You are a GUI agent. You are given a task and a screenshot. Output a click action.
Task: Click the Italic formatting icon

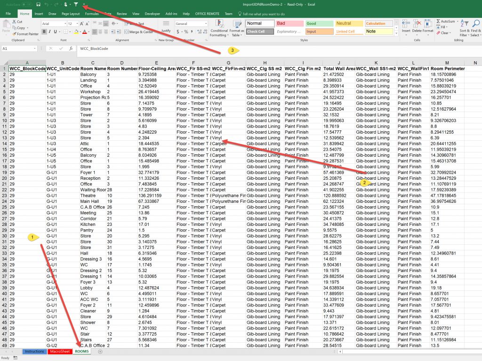pyautogui.click(x=49, y=32)
